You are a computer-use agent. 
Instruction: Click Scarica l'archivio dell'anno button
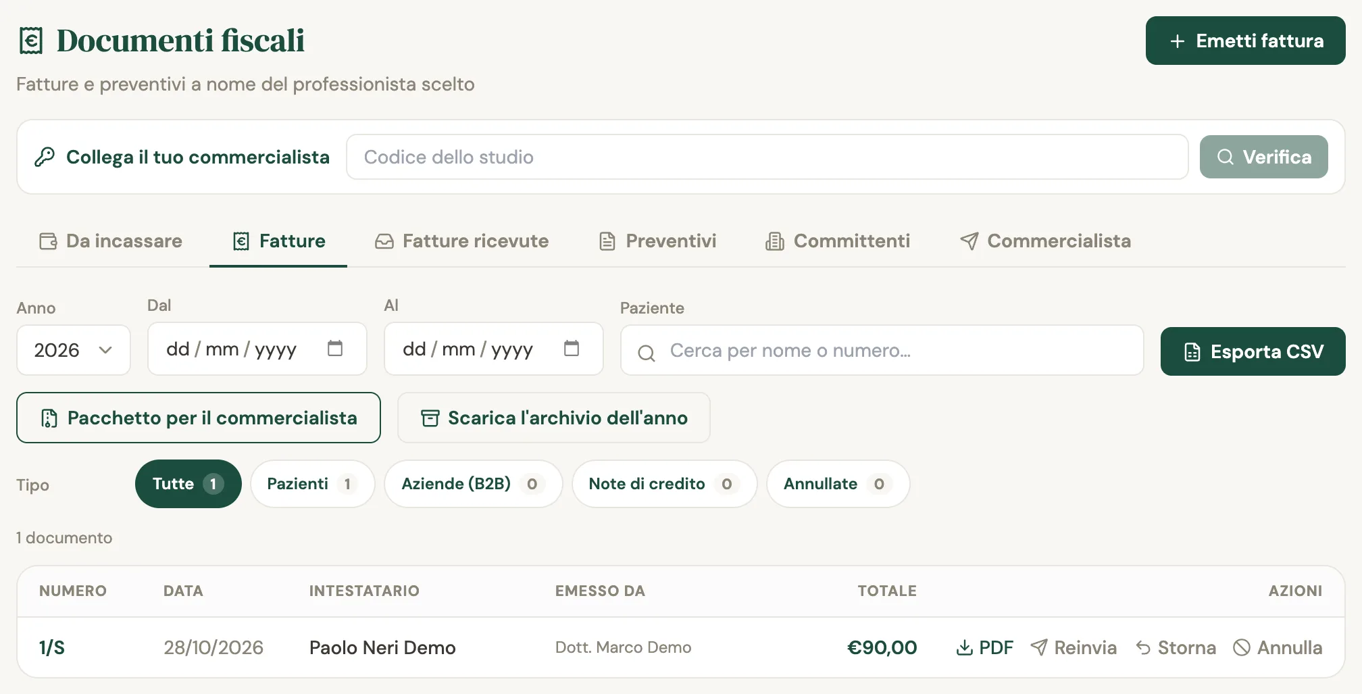554,418
